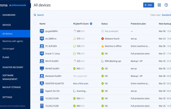Click score gauge icon for 200/850
This screenshot has height=109, width=171.
[74, 31]
